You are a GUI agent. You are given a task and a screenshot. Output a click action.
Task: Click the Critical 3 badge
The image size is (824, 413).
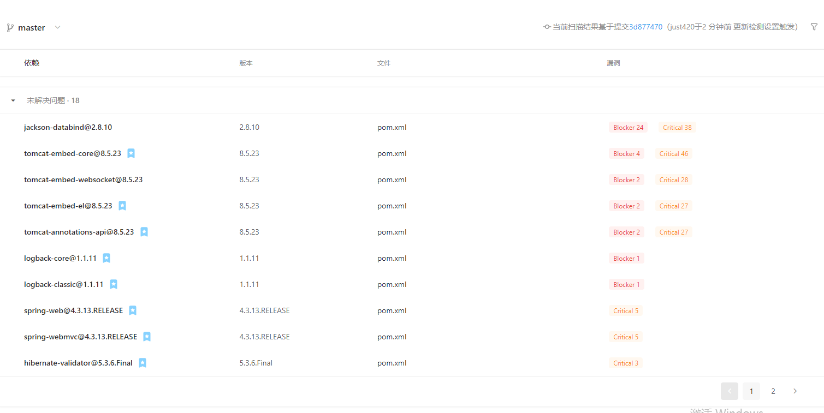point(626,363)
